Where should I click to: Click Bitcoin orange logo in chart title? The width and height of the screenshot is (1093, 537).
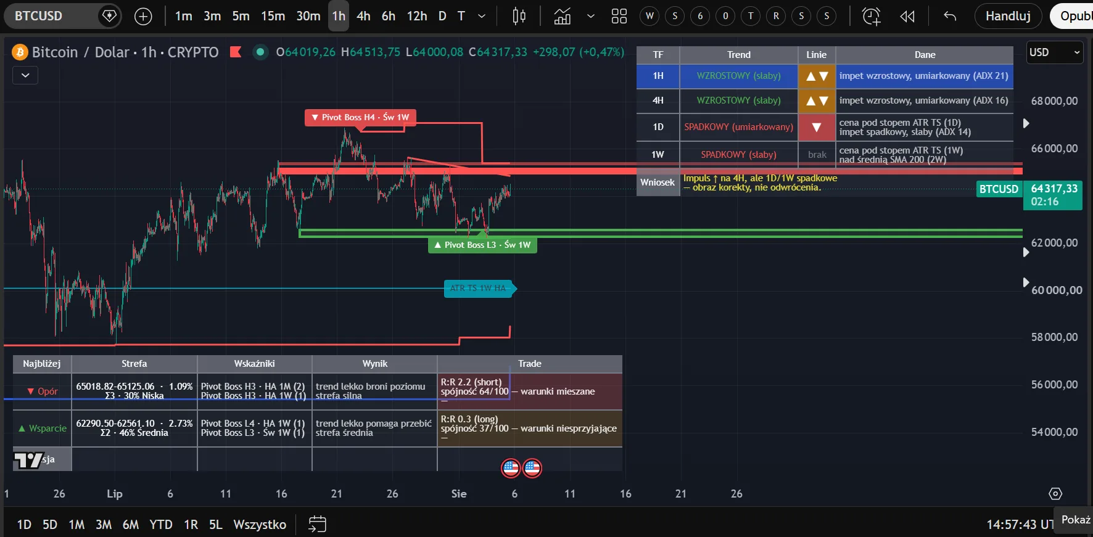tap(20, 52)
